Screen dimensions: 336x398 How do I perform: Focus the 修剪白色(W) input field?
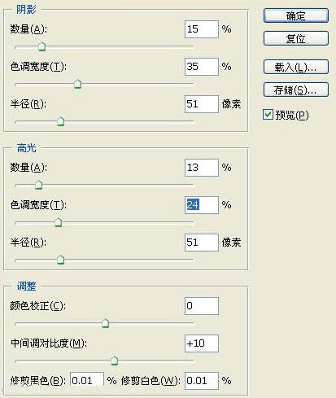[202, 381]
